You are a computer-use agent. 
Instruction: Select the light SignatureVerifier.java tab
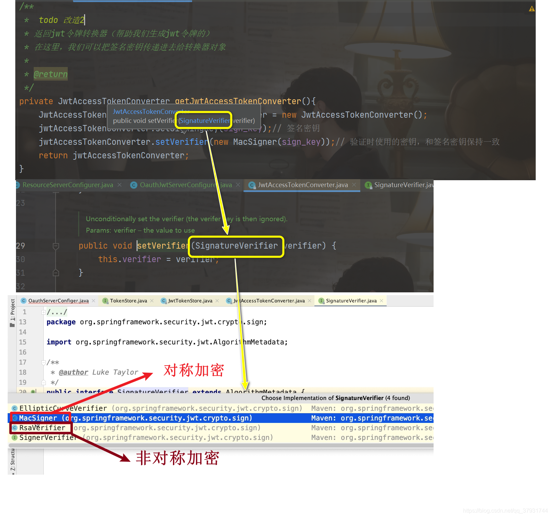tap(351, 301)
